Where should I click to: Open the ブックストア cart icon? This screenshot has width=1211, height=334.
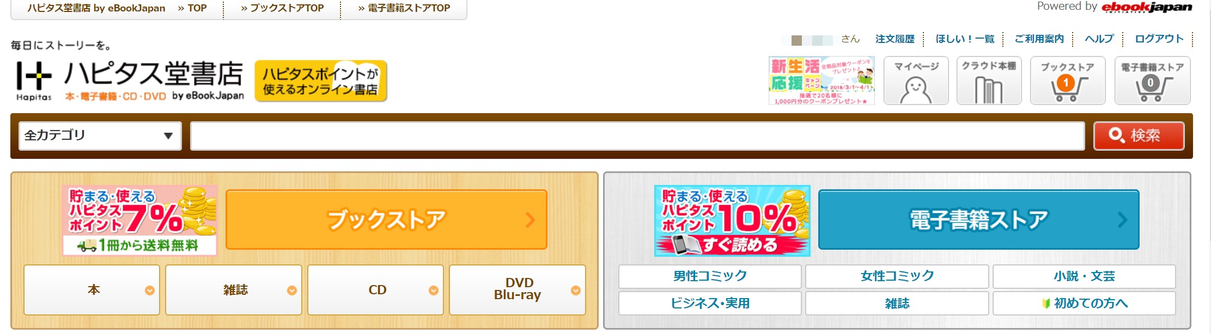point(1068,81)
